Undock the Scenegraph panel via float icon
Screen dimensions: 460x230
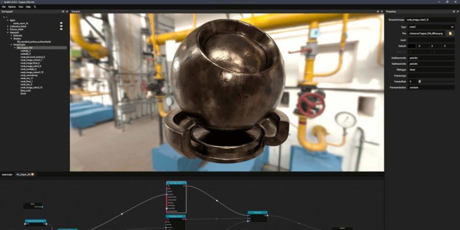[63, 11]
